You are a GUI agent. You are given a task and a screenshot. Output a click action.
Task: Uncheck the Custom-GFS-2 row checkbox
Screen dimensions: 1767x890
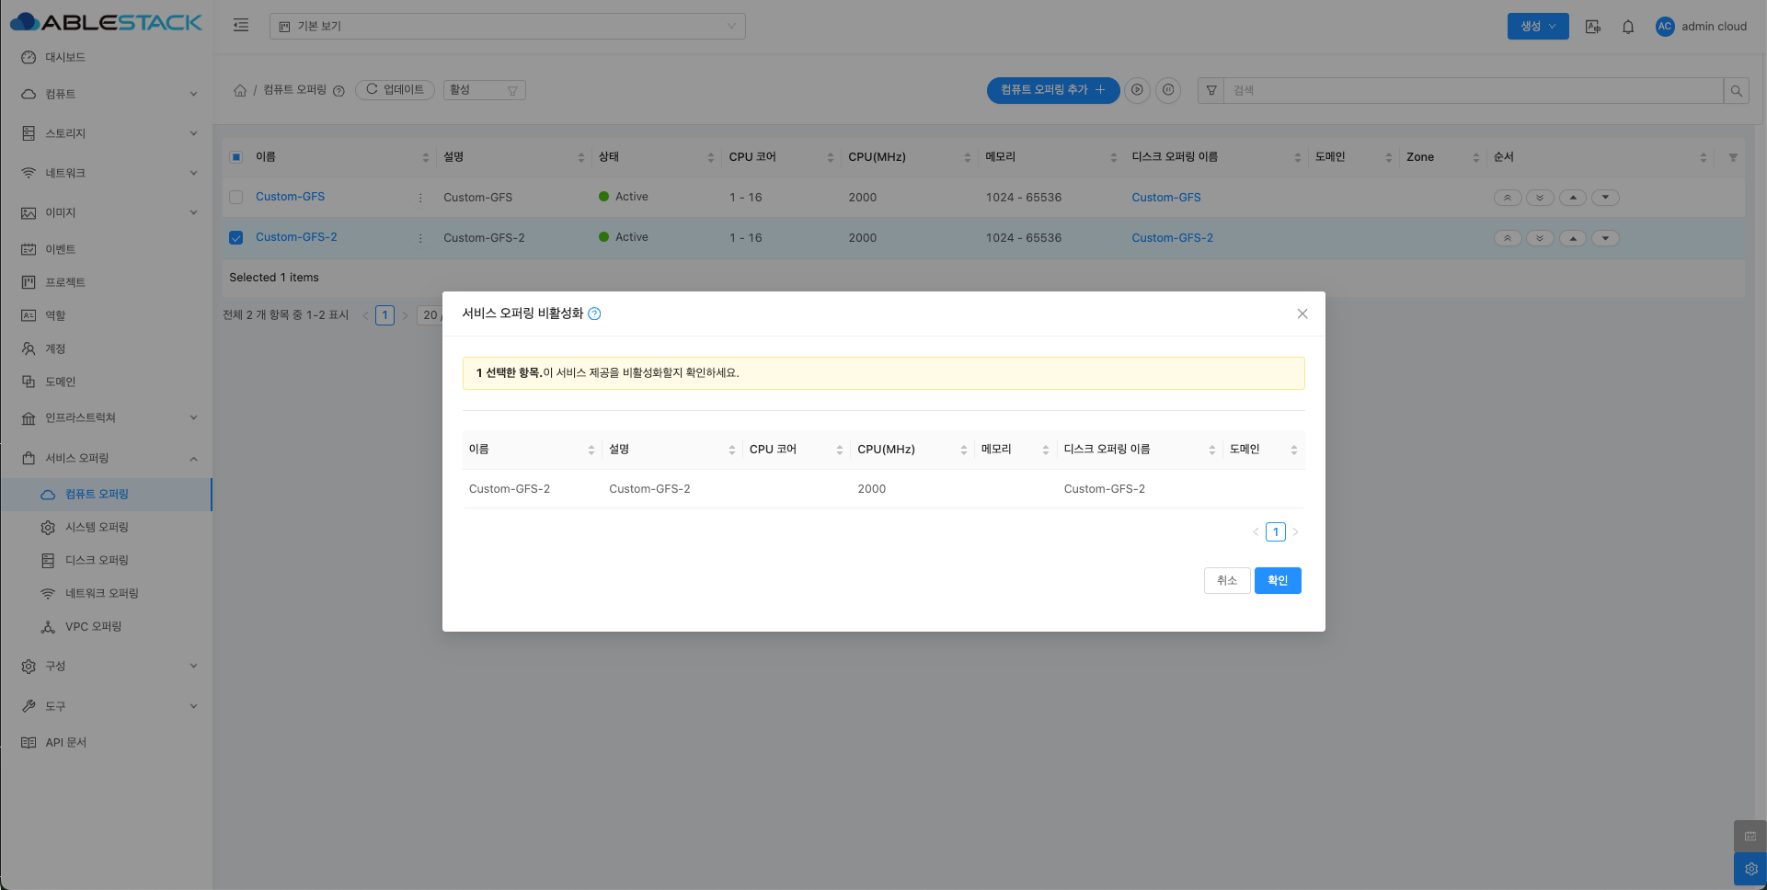click(236, 238)
